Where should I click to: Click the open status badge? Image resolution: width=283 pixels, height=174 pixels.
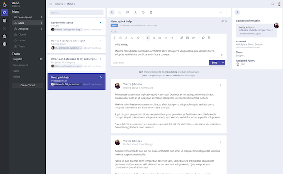point(114,25)
